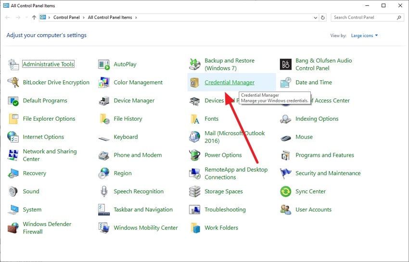Click the Fonts folder icon
This screenshot has width=409, height=262.
(x=194, y=119)
